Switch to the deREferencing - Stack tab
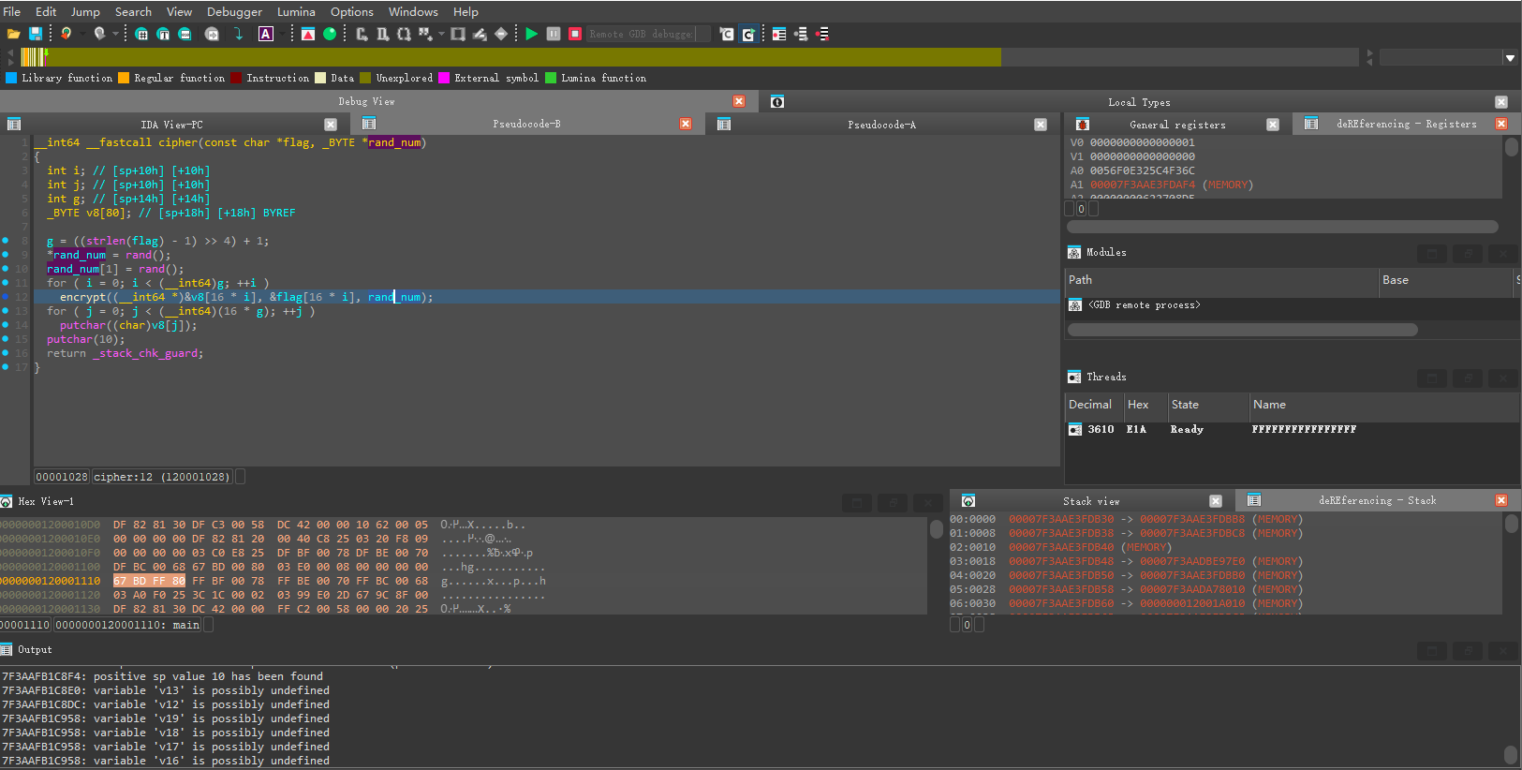Viewport: 1522px width, 770px height. pyautogui.click(x=1377, y=500)
